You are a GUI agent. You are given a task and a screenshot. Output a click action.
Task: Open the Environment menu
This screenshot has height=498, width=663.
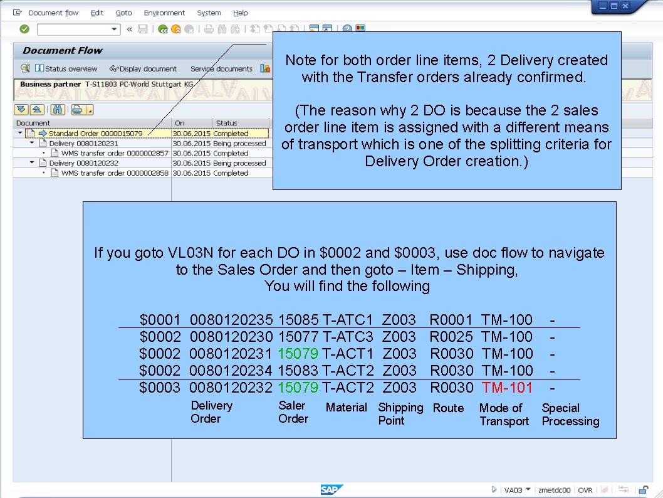pos(164,13)
